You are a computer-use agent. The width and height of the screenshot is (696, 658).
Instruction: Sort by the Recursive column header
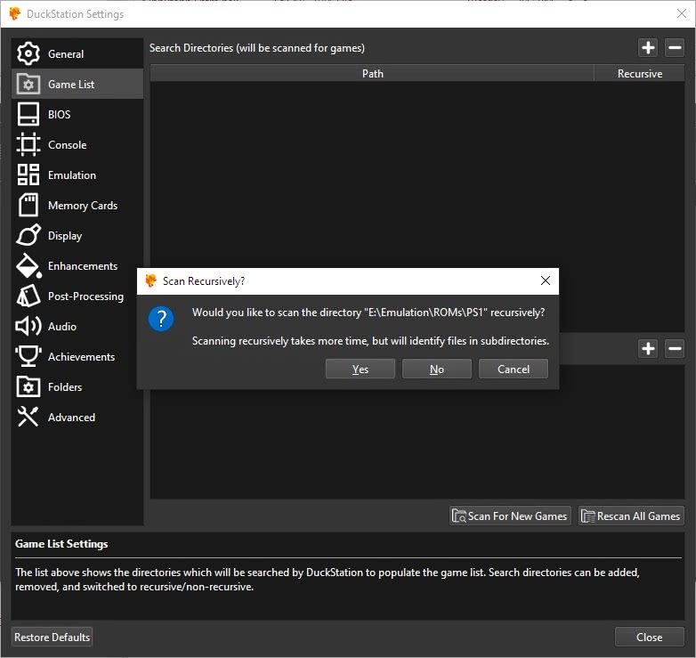639,74
